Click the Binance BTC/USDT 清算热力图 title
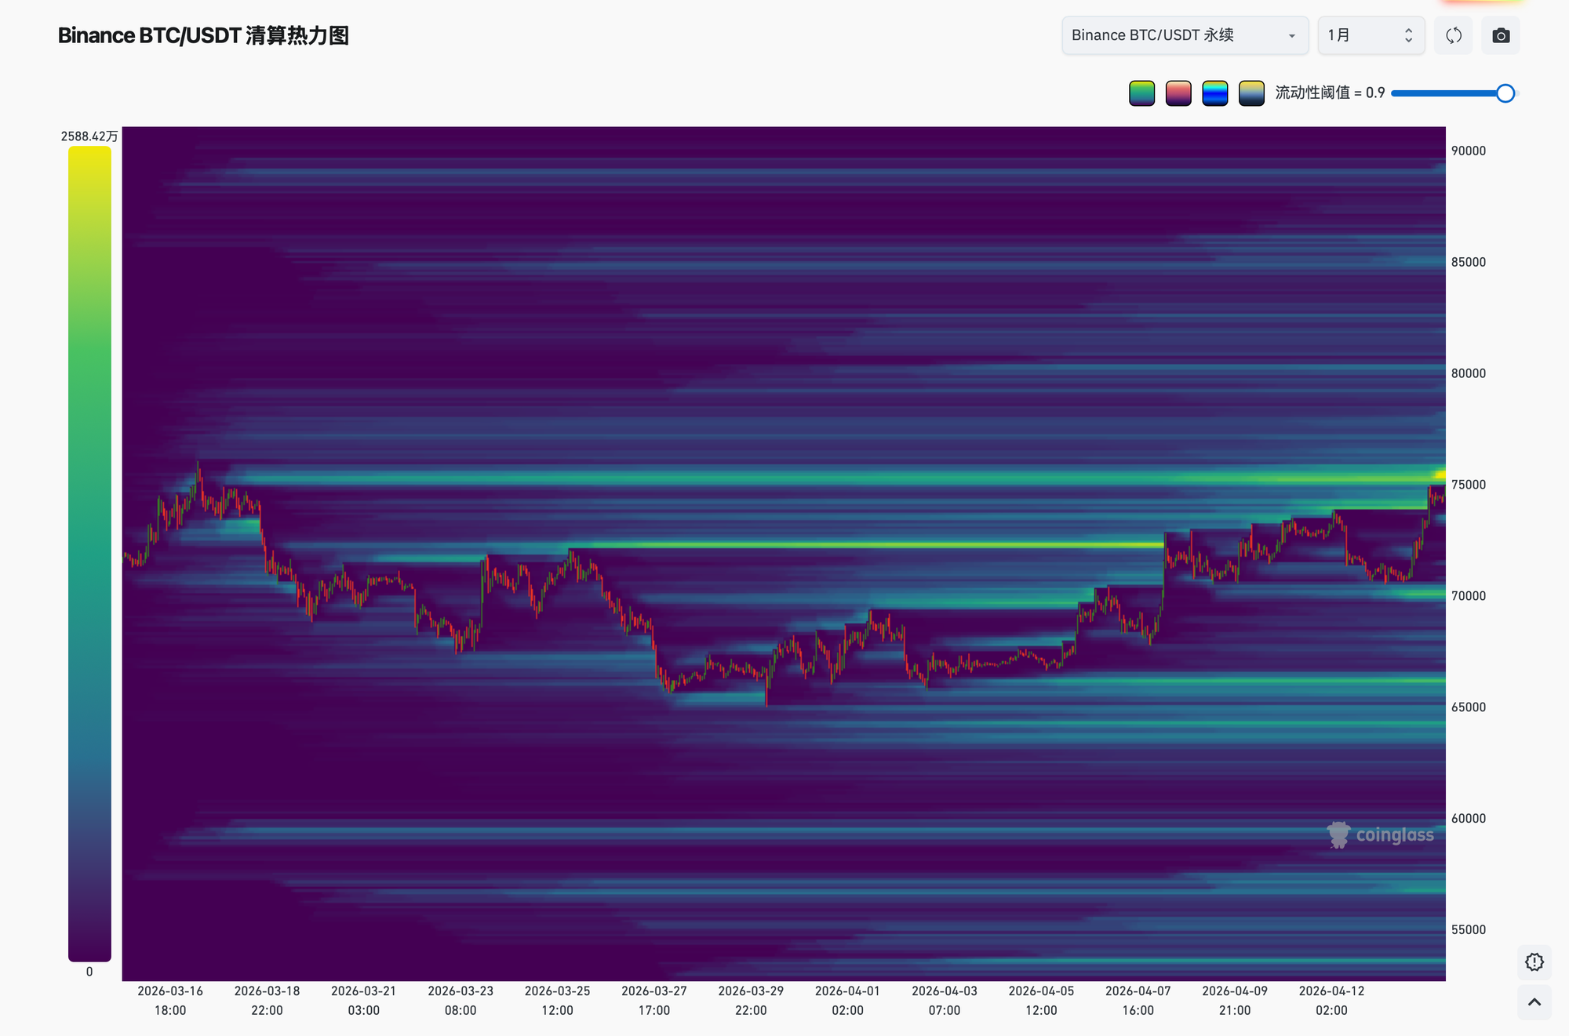The image size is (1569, 1036). coord(203,35)
